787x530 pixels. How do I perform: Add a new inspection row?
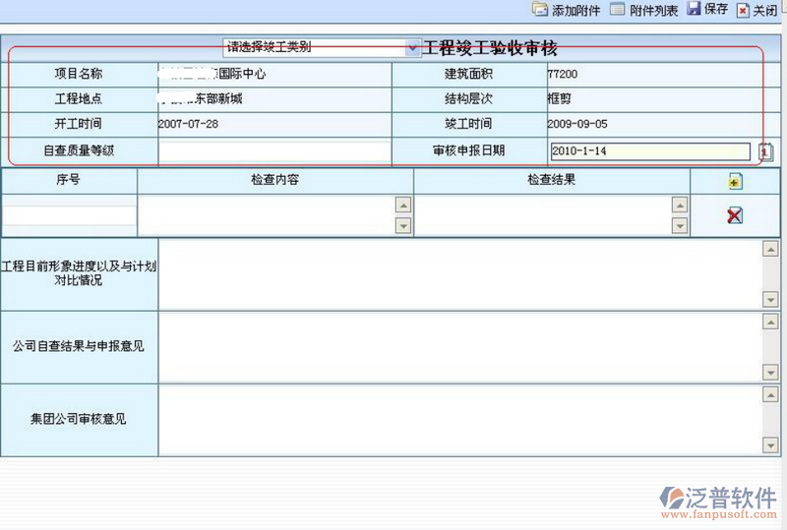coord(734,182)
